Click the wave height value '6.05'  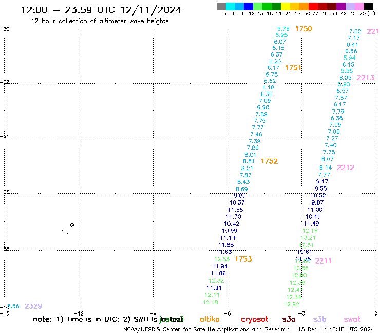coord(346,78)
